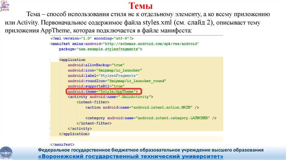Click the android:icon attribute line
Screen dimensions: 286x160
[x=105, y=70]
